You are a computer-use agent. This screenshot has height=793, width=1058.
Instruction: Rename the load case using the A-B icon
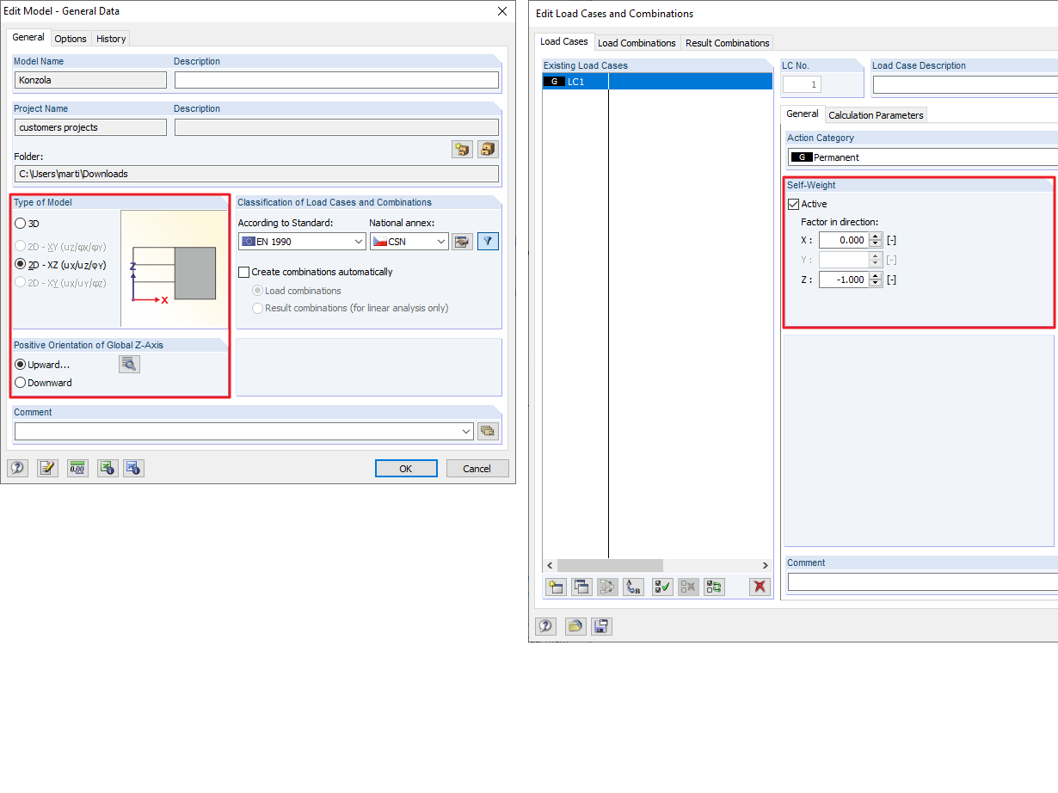[x=633, y=587]
